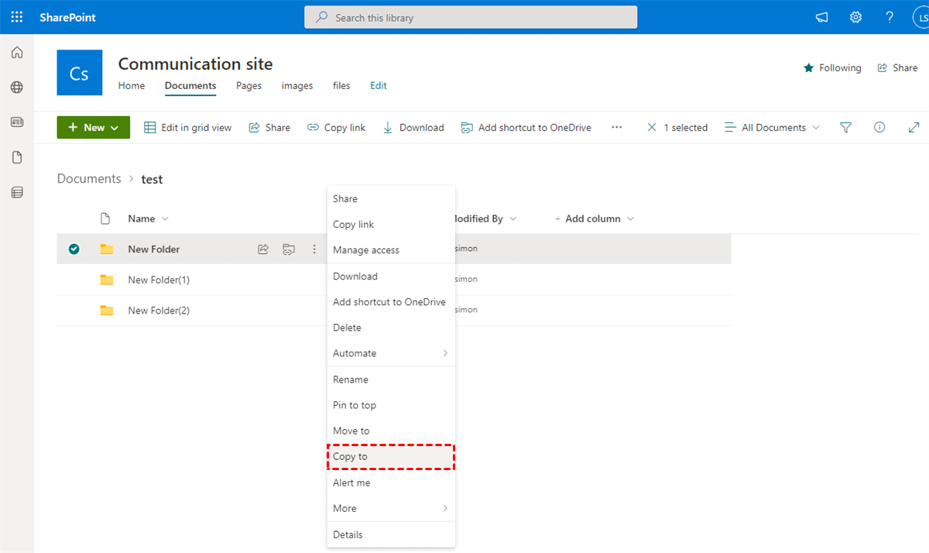Open the filter pane funnel icon
The width and height of the screenshot is (929, 553).
click(845, 128)
